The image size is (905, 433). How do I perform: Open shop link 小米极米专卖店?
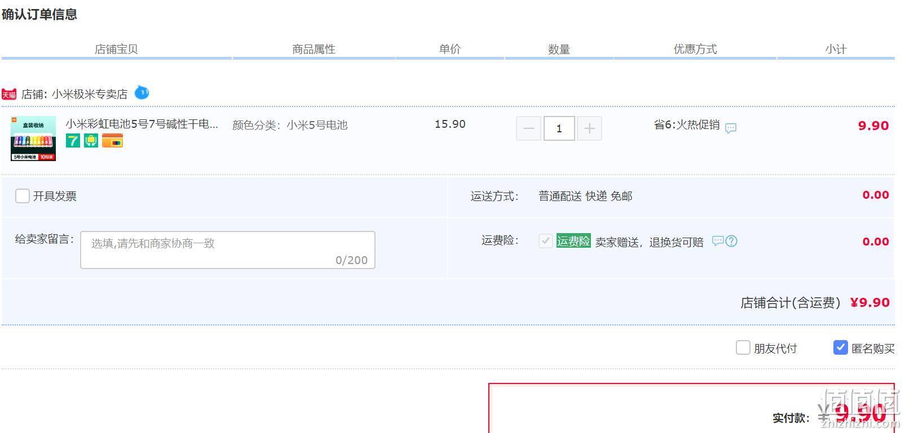click(90, 94)
